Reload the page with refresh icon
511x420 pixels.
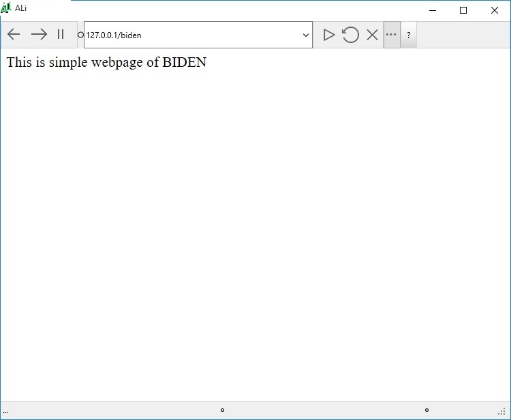pos(350,35)
